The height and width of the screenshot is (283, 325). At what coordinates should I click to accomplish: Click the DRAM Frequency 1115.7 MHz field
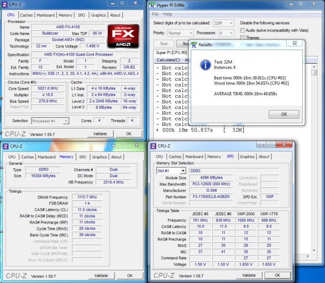click(x=87, y=197)
